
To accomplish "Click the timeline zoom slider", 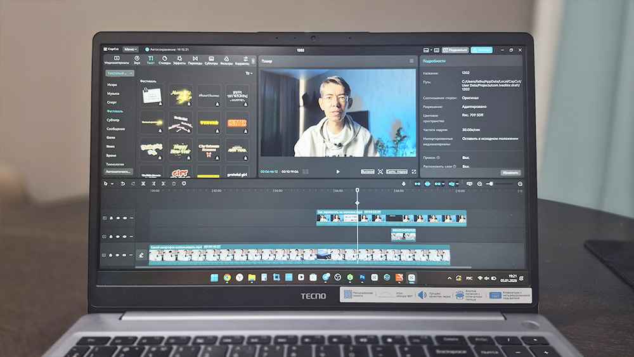I will pyautogui.click(x=493, y=184).
